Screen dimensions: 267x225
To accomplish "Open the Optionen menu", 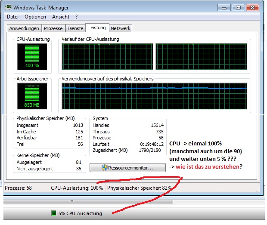I will coord(35,17).
